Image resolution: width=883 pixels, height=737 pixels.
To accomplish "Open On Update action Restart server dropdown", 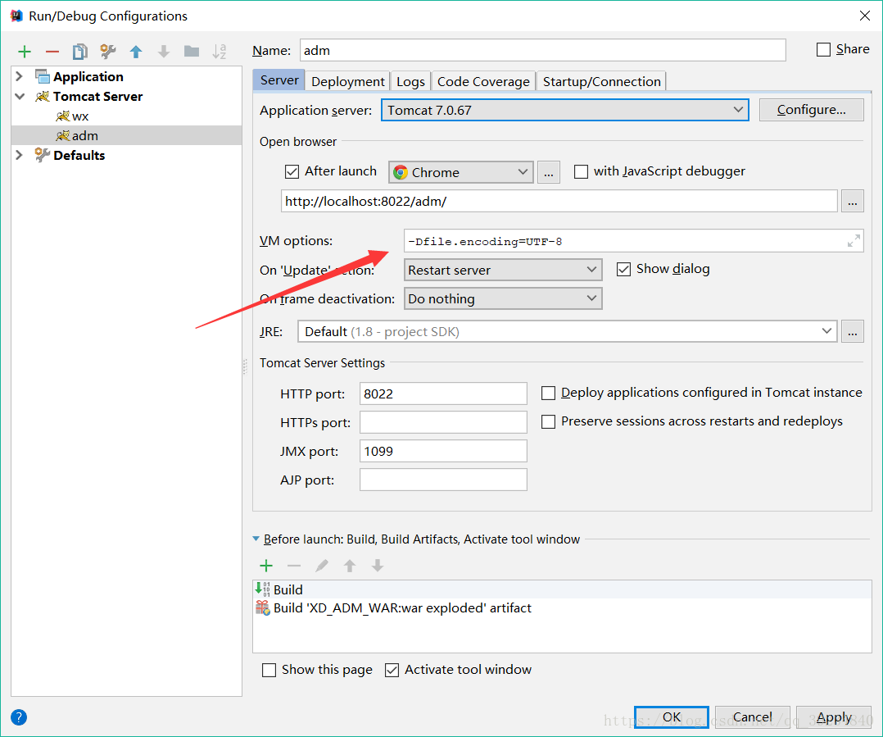I will (503, 270).
